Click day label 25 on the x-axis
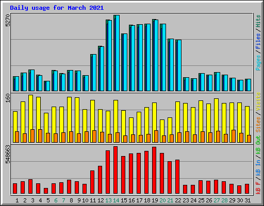Viewport: 264px width, 206px height. (x=201, y=200)
